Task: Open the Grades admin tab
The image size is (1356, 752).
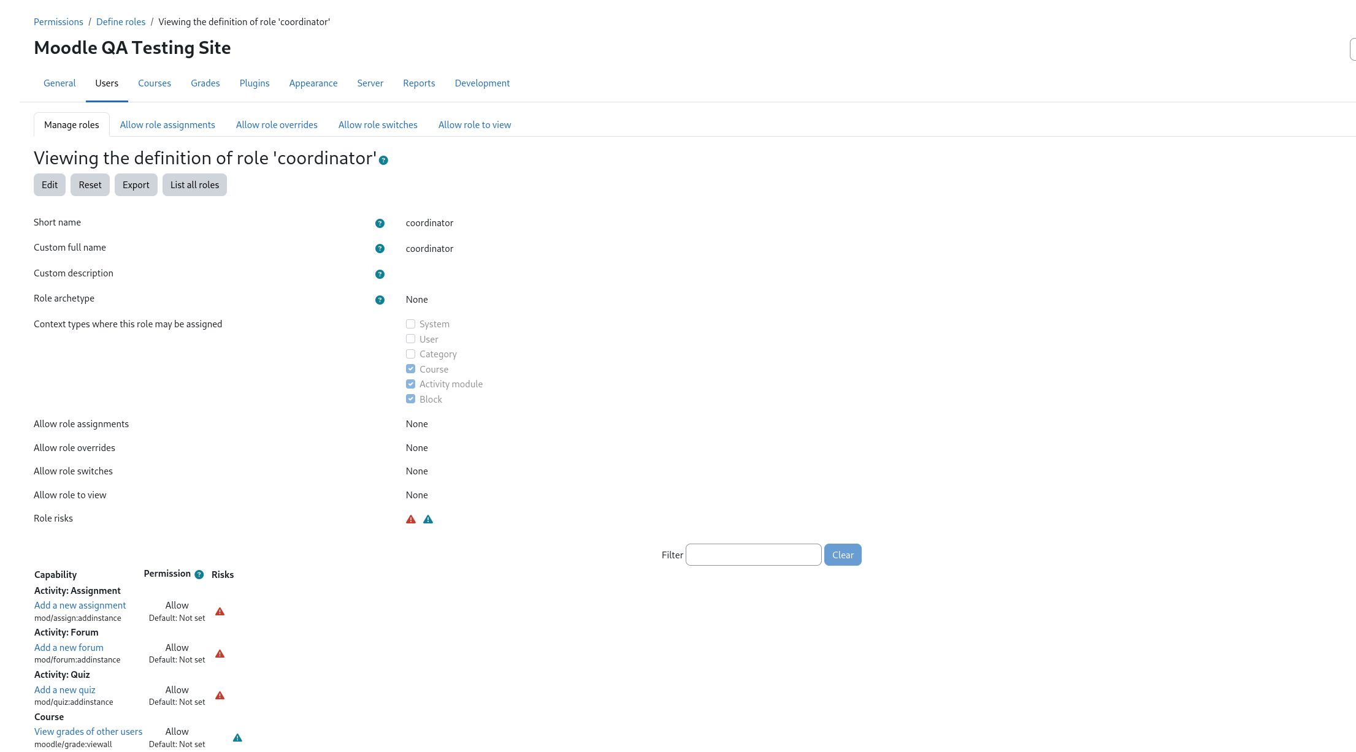Action: point(205,83)
